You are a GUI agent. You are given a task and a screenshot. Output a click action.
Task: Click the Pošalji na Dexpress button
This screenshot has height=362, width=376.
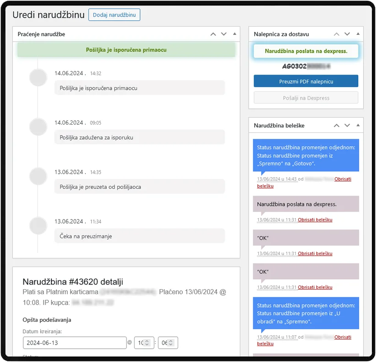click(x=306, y=98)
